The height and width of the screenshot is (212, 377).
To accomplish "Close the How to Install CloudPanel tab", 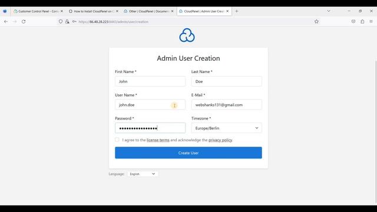I will [x=117, y=11].
